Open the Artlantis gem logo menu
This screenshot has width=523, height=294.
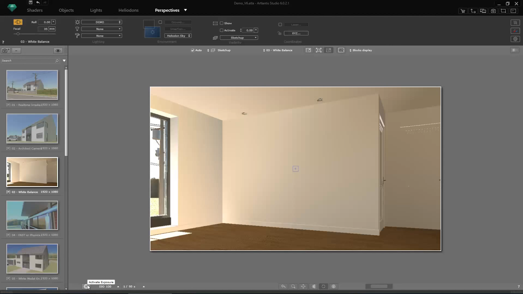(12, 8)
